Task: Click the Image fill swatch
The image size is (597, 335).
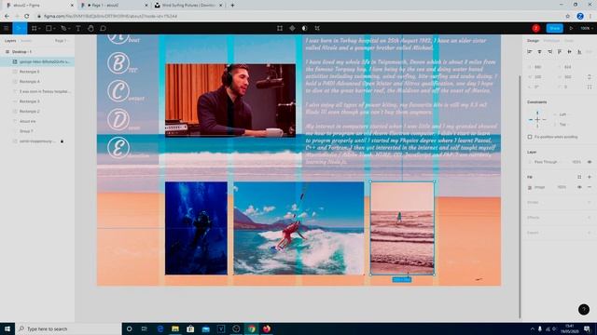Action: [x=530, y=187]
